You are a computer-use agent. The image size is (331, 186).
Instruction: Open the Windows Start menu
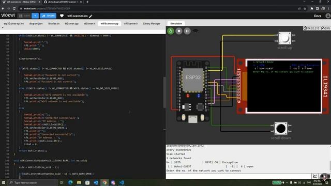(3, 182)
